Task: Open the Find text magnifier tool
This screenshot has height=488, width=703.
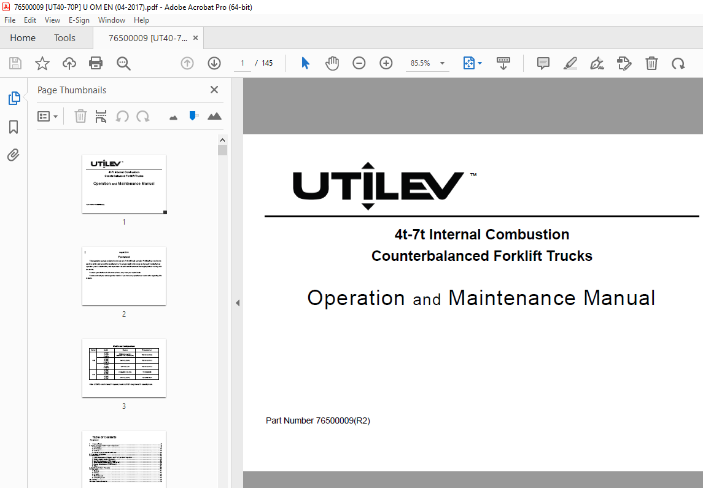Action: (123, 63)
